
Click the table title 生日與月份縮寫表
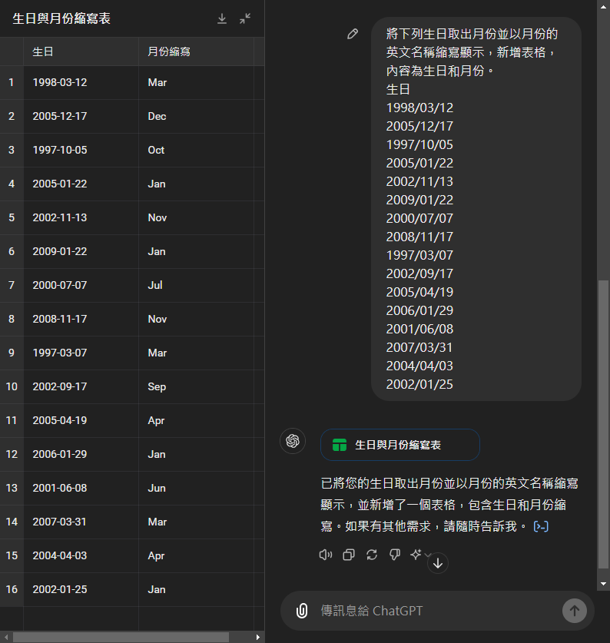coord(61,19)
